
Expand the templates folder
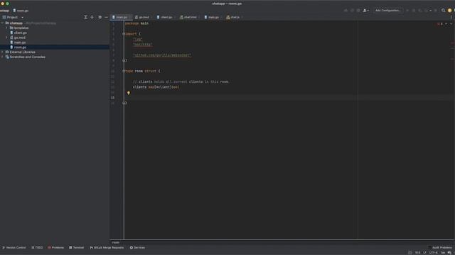(x=6, y=28)
